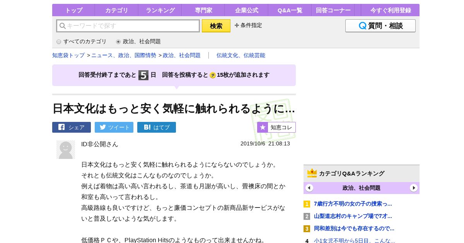464x243 pixels.
Task: Open ranking item 山梨道志村のキャンプ場で7才...
Action: tap(353, 216)
